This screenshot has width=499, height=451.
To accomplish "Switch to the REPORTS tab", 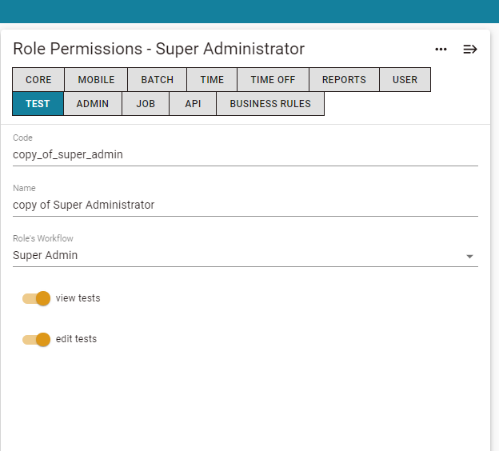I will (344, 80).
